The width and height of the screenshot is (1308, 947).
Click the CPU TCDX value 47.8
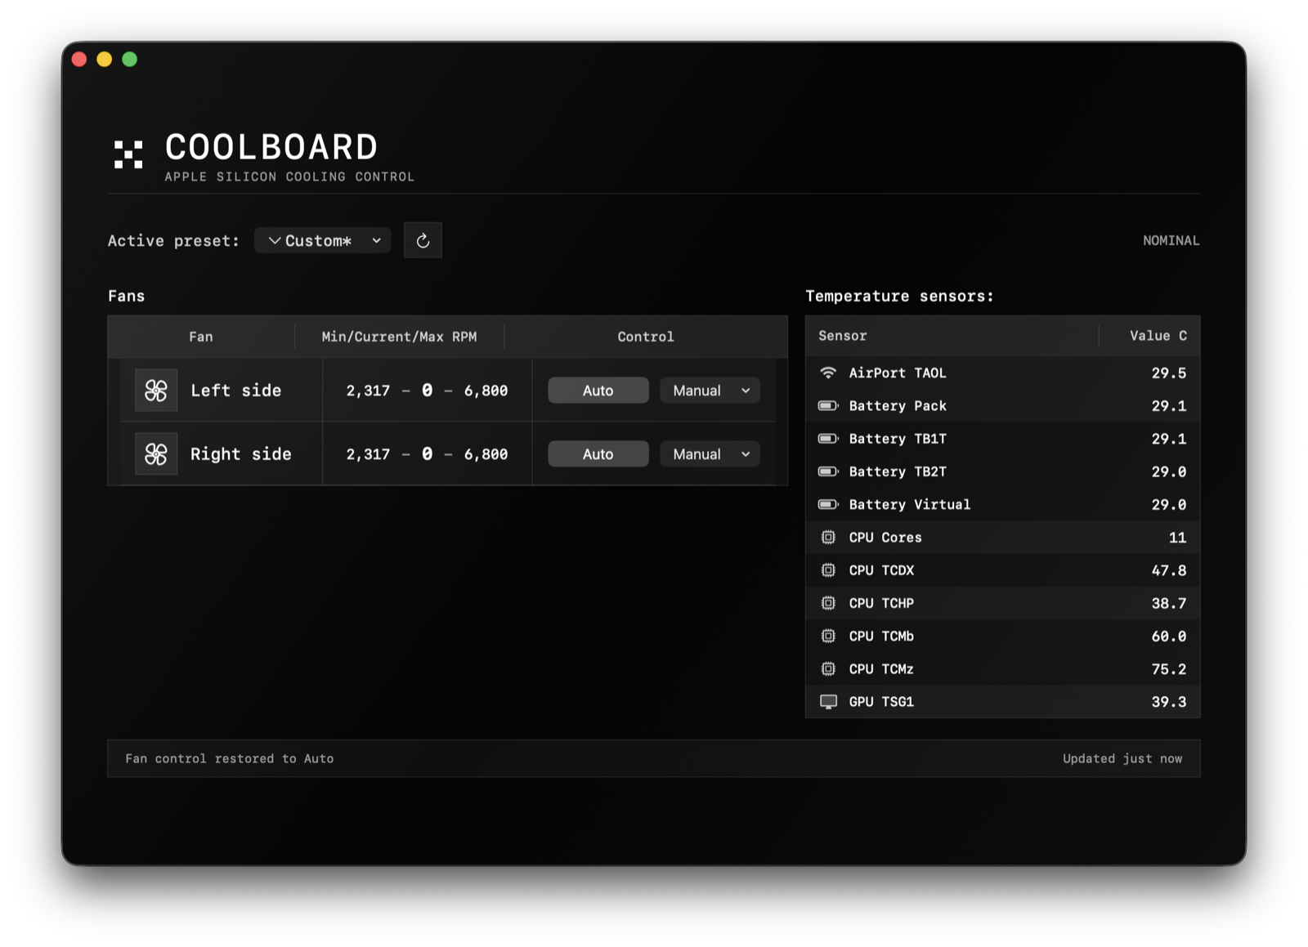1169,570
